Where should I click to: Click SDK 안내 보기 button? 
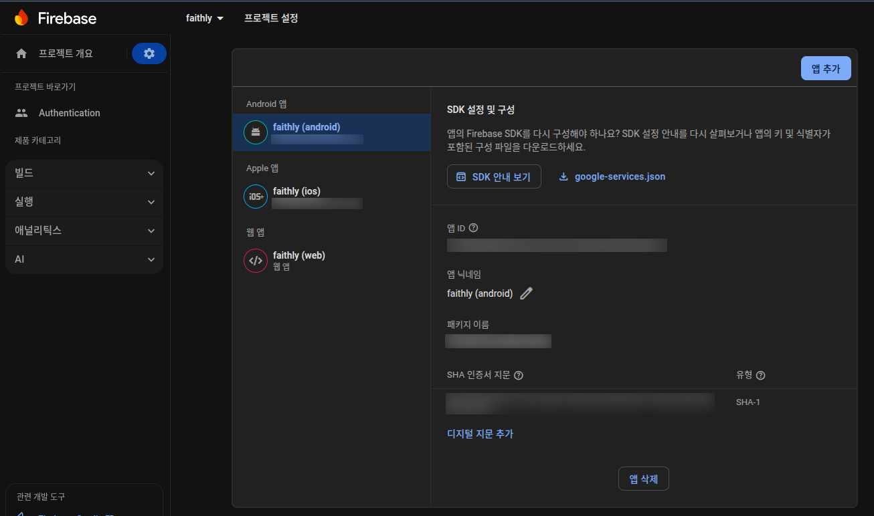click(494, 177)
